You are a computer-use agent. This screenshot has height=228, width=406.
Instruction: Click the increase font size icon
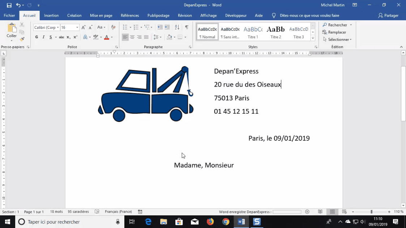(84, 27)
